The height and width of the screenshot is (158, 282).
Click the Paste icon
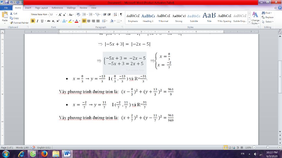pyautogui.click(x=5, y=15)
